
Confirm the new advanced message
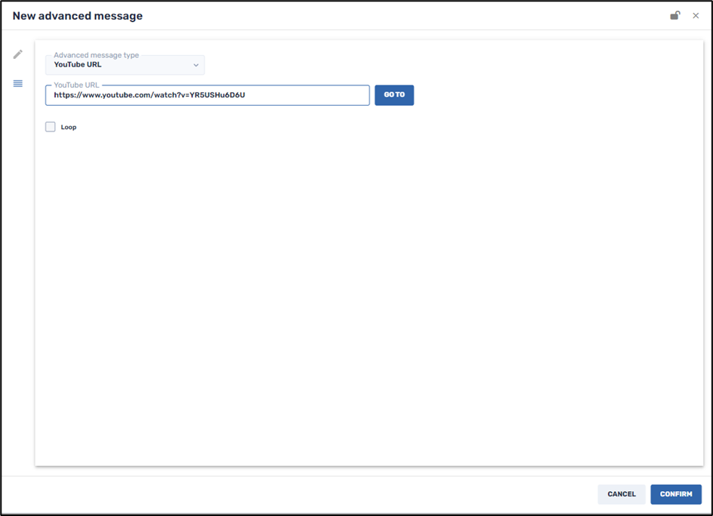pos(676,494)
